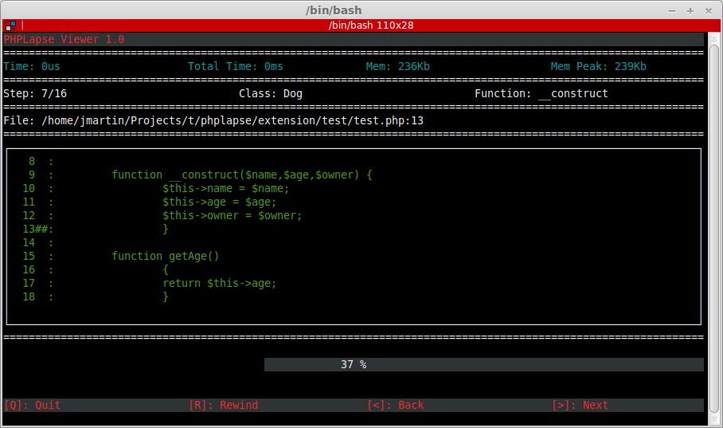This screenshot has height=428, width=723.
Task: Click the scrollbar down arrow
Action: pyautogui.click(x=713, y=419)
